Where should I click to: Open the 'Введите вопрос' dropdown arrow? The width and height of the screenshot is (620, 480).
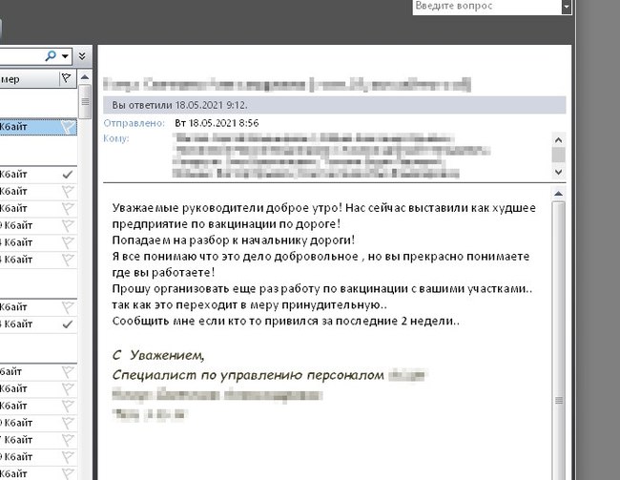567,7
